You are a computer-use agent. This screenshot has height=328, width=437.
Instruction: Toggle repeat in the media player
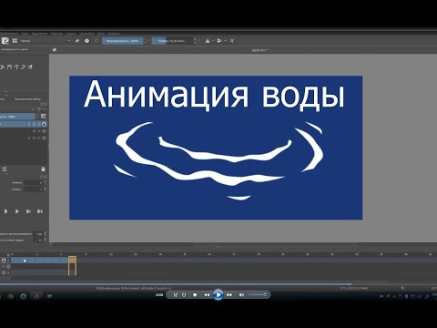[x=184, y=295]
